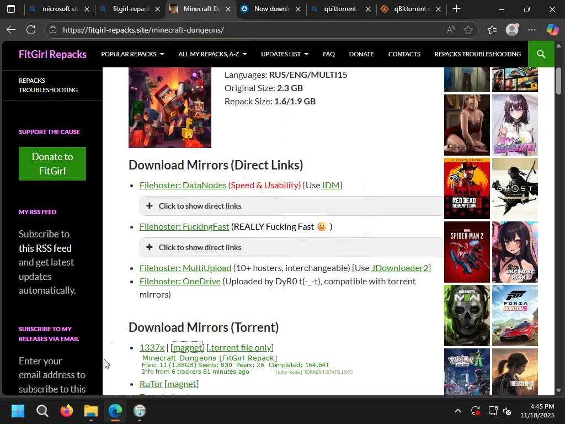Open the FAQ menu item
565x424 pixels.
pos(329,54)
